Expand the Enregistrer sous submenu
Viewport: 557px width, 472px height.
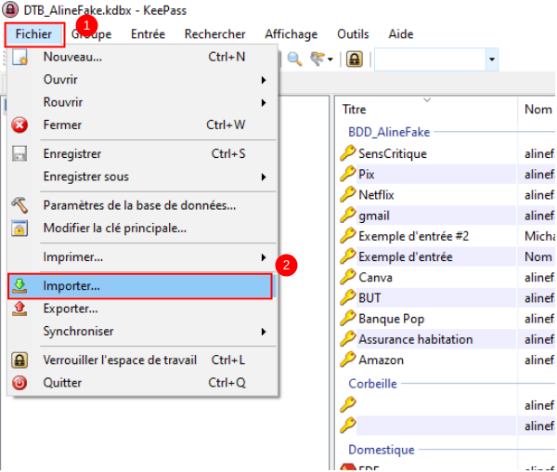click(x=142, y=177)
